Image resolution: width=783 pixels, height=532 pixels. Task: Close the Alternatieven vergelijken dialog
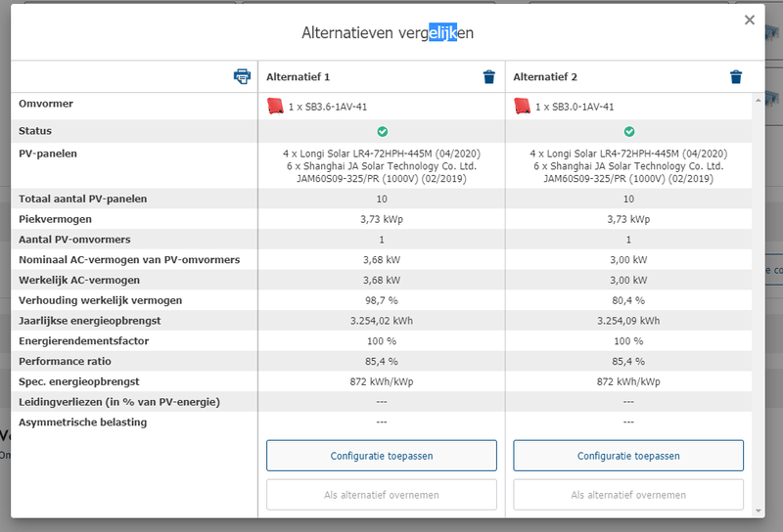click(749, 20)
